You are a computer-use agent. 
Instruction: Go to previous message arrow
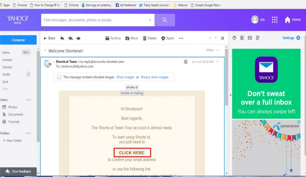pos(210,38)
